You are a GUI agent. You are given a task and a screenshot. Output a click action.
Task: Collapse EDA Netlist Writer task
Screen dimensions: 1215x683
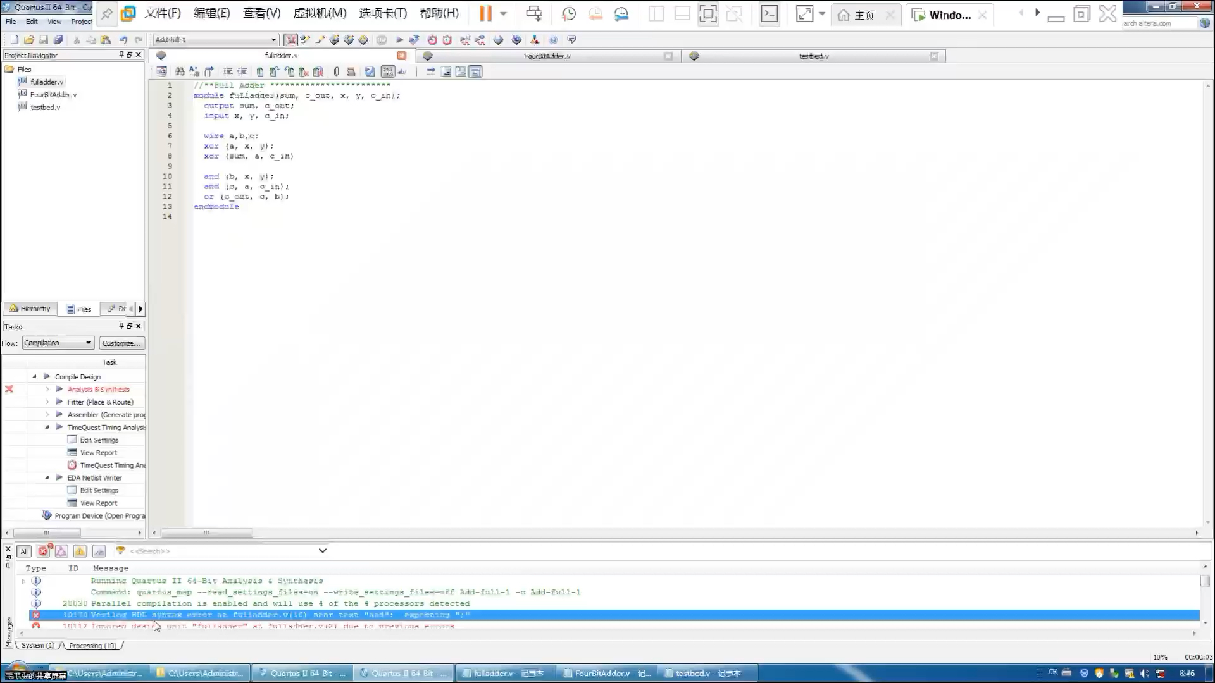point(47,478)
